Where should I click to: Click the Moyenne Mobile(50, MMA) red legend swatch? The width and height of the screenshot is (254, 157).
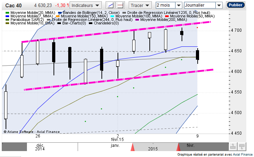tap(167, 16)
